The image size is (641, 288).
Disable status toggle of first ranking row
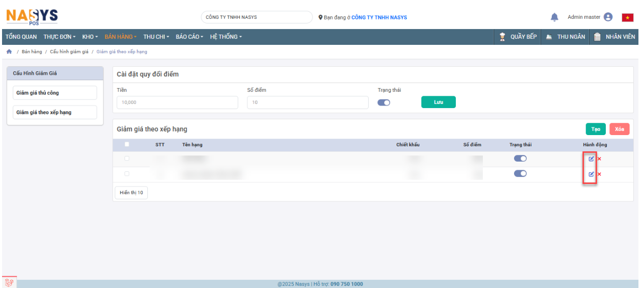tap(520, 159)
